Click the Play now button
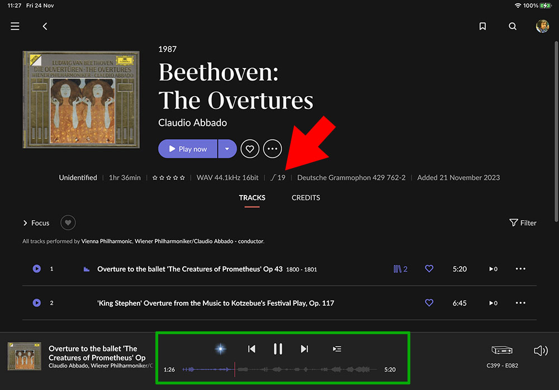 click(x=188, y=149)
